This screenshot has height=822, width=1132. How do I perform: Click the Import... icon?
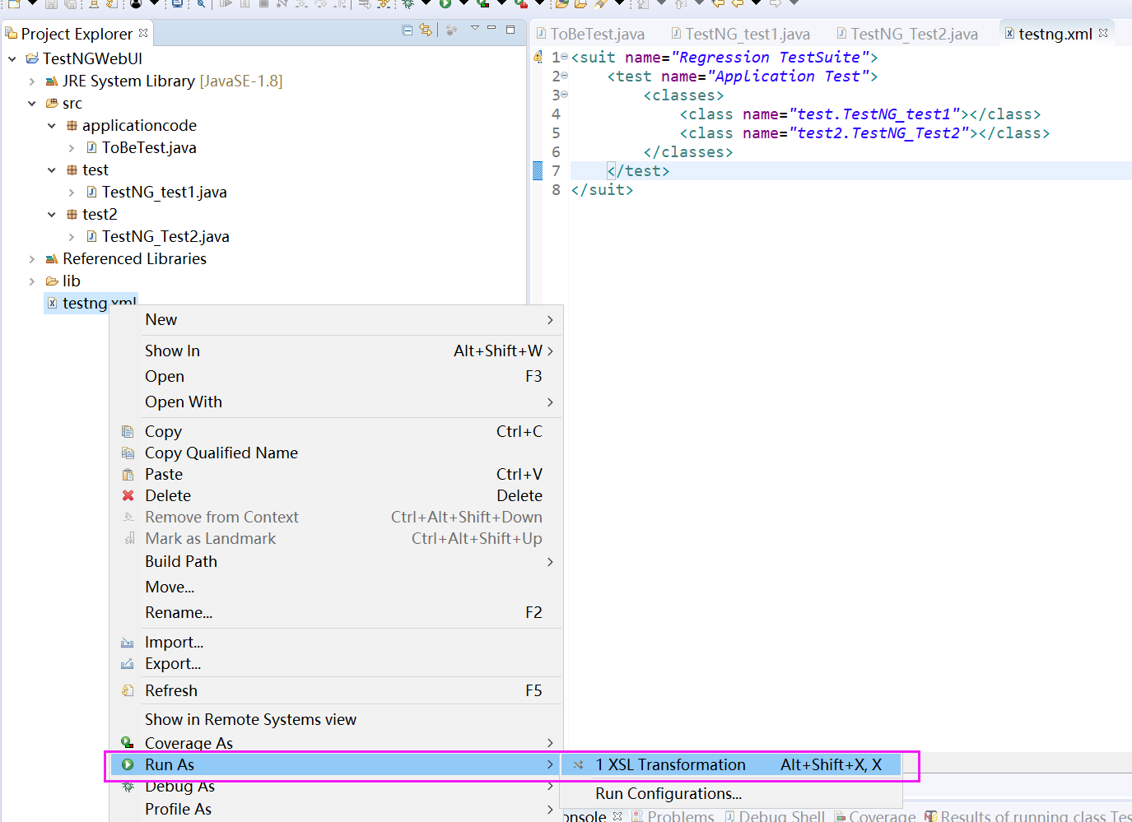pos(128,643)
